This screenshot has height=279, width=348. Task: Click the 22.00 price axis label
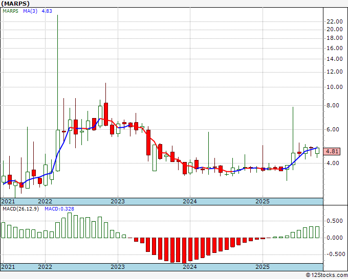tap(335, 21)
